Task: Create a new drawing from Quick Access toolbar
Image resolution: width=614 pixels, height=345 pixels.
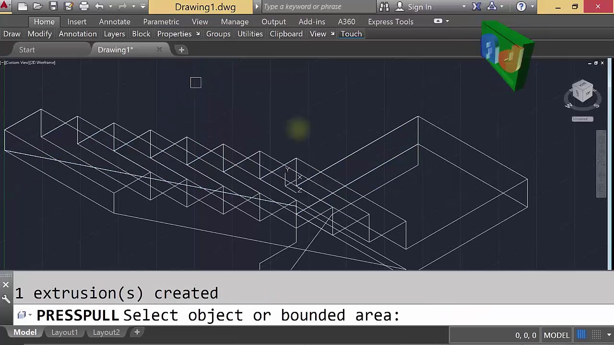Action: 23,7
